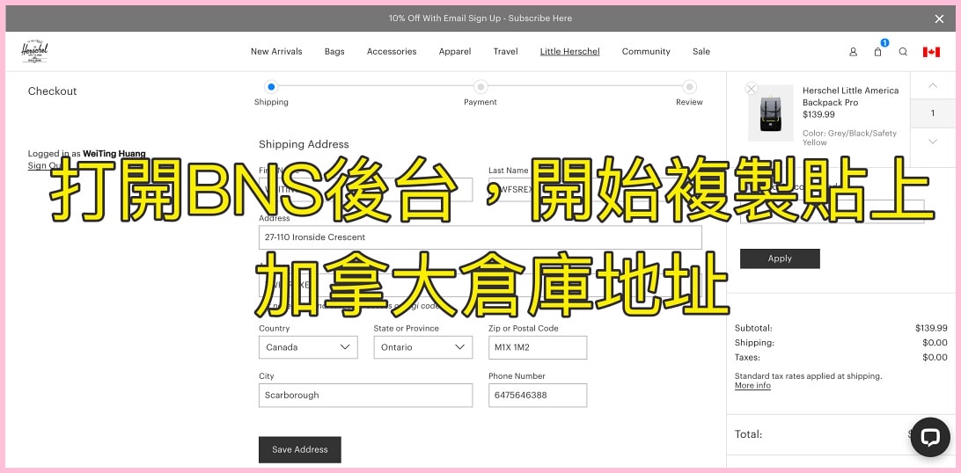Open the Travel menu
The height and width of the screenshot is (473, 961).
(x=506, y=51)
